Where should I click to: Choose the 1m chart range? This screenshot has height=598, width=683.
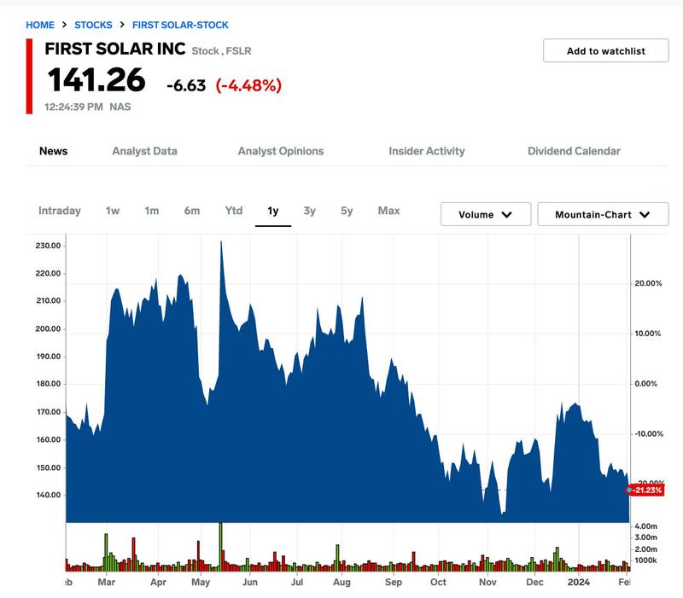coord(152,211)
